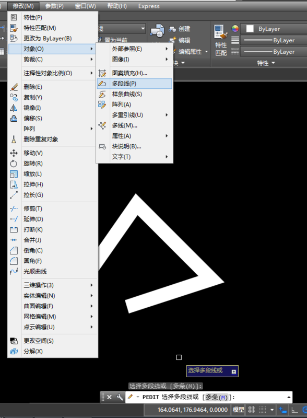
Task: Open the Help (帮助) menu
Action: (x=117, y=6)
